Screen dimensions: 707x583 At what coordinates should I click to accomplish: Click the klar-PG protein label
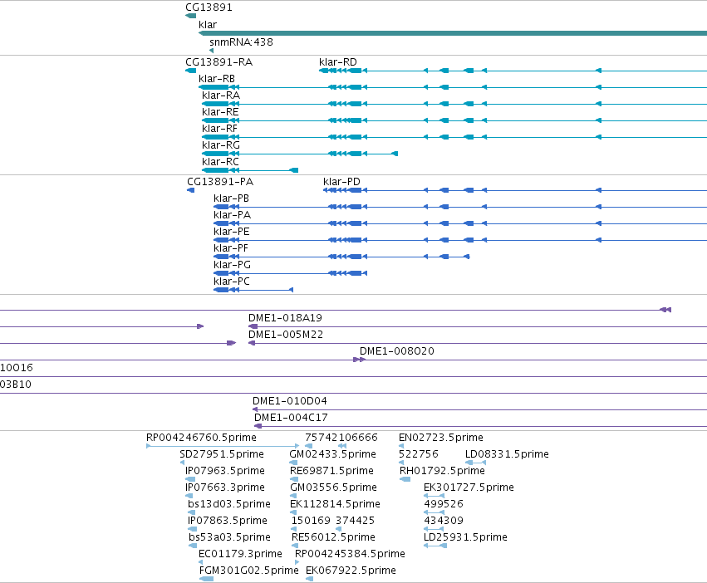click(233, 266)
